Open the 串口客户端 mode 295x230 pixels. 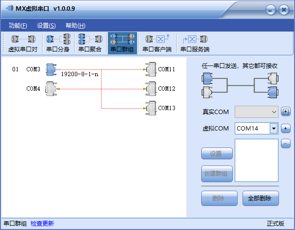(157, 43)
